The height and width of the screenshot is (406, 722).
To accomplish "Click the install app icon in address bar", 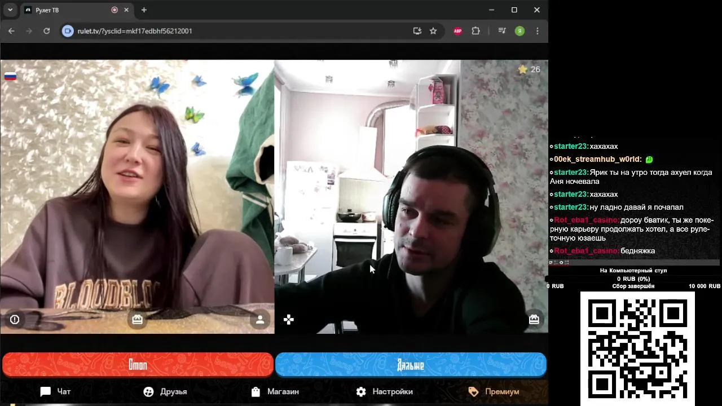I will pos(417,31).
